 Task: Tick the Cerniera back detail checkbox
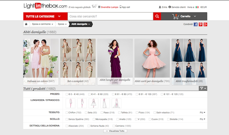(114, 126)
